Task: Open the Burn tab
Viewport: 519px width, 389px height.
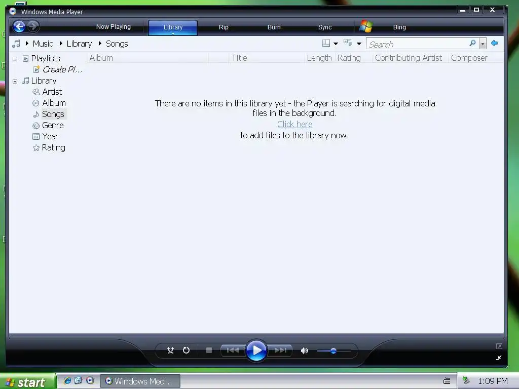Action: click(x=274, y=27)
